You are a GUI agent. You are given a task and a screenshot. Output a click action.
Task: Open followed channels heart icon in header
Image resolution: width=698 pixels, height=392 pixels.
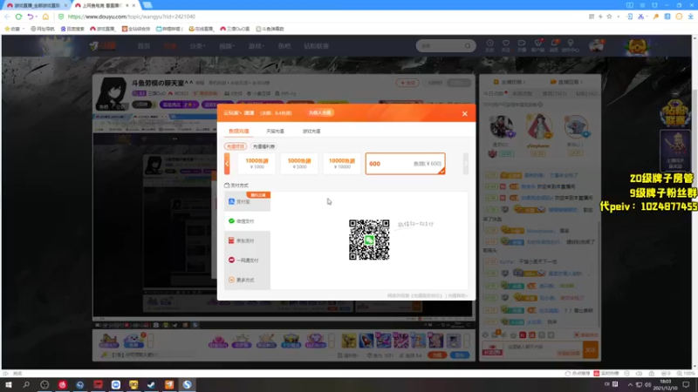[506, 46]
